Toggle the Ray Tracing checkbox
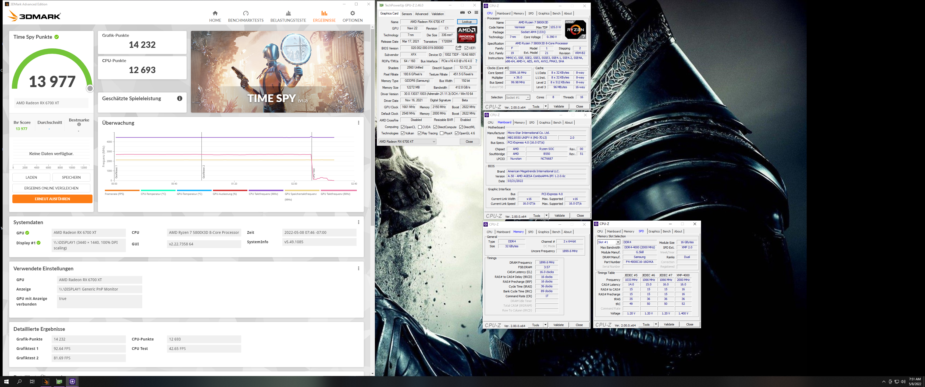Image resolution: width=925 pixels, height=387 pixels. 420,134
